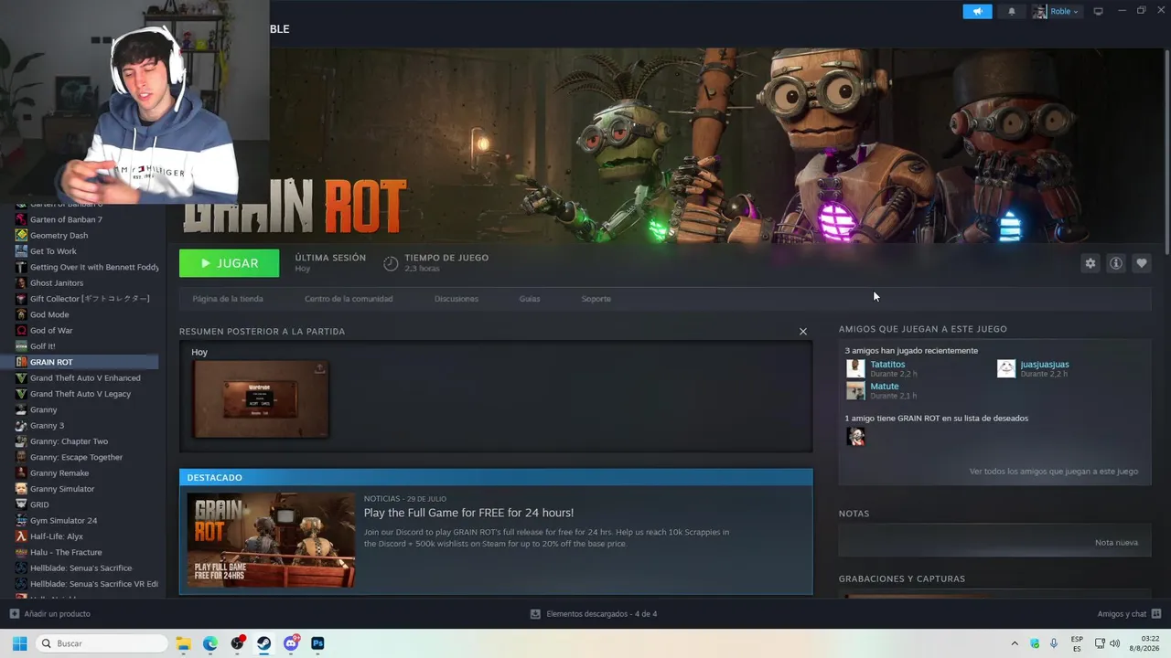View friend Tatatitos profile
This screenshot has width=1171, height=658.
click(887, 365)
